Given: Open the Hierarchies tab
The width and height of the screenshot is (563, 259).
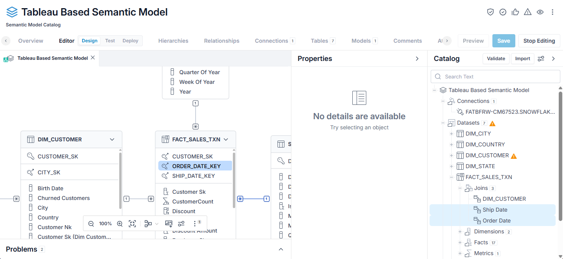Looking at the screenshot, I should (x=173, y=41).
